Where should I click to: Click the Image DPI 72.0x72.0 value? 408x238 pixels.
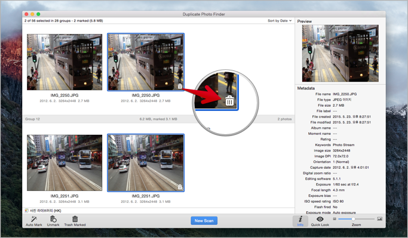(x=340, y=156)
